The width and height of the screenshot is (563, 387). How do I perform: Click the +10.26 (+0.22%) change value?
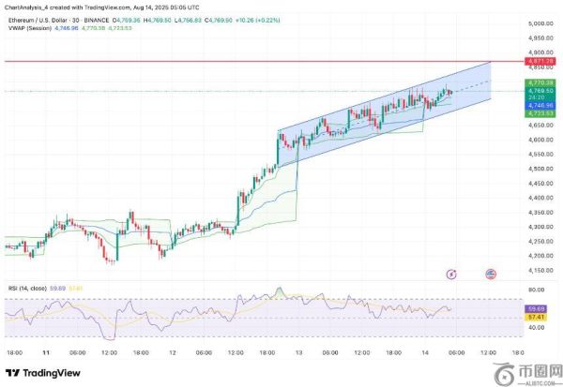click(x=257, y=21)
